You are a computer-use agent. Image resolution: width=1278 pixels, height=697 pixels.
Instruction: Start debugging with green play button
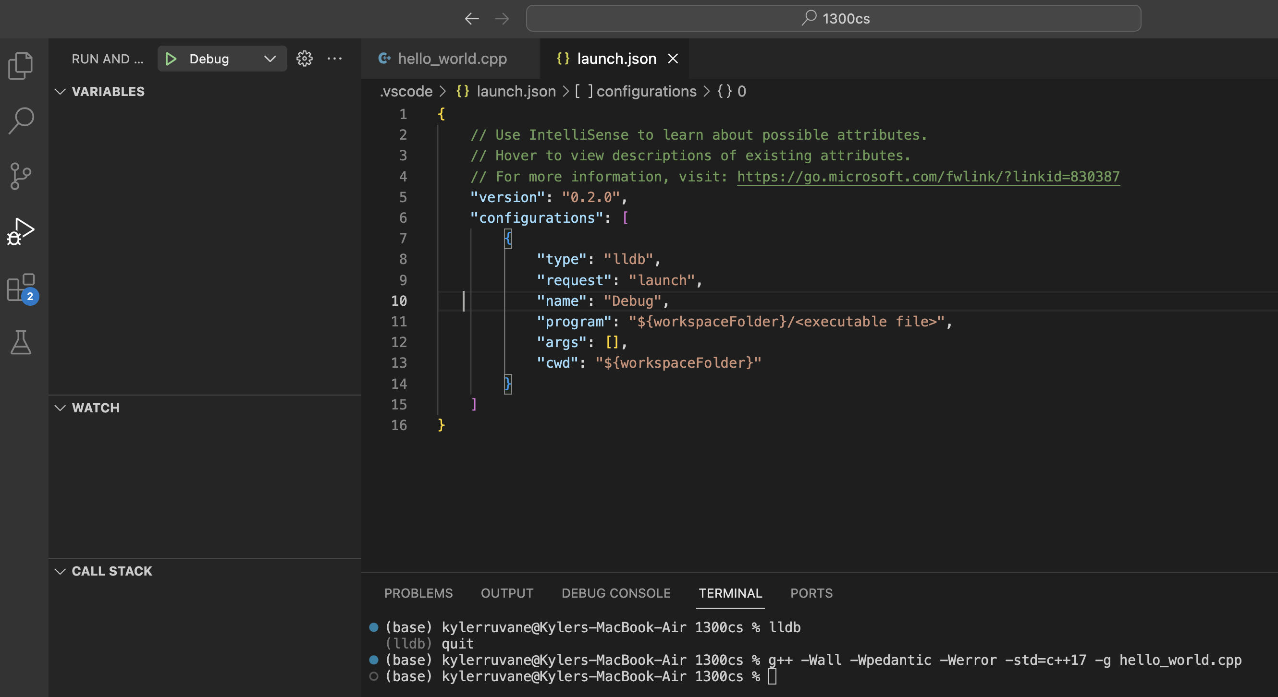coord(171,59)
